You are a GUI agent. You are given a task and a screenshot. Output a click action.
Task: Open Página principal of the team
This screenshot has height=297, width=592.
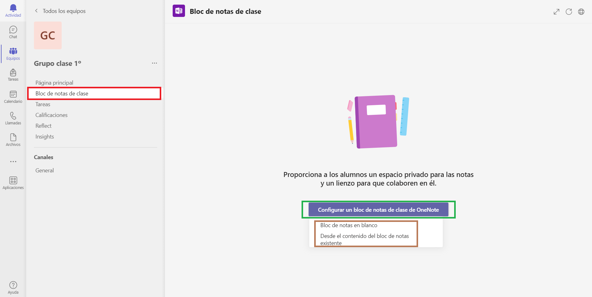point(54,83)
